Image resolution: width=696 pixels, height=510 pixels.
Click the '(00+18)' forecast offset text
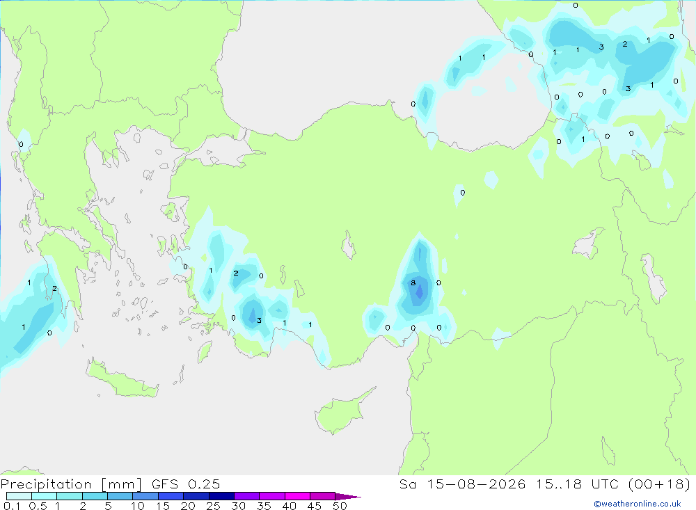[x=660, y=484]
